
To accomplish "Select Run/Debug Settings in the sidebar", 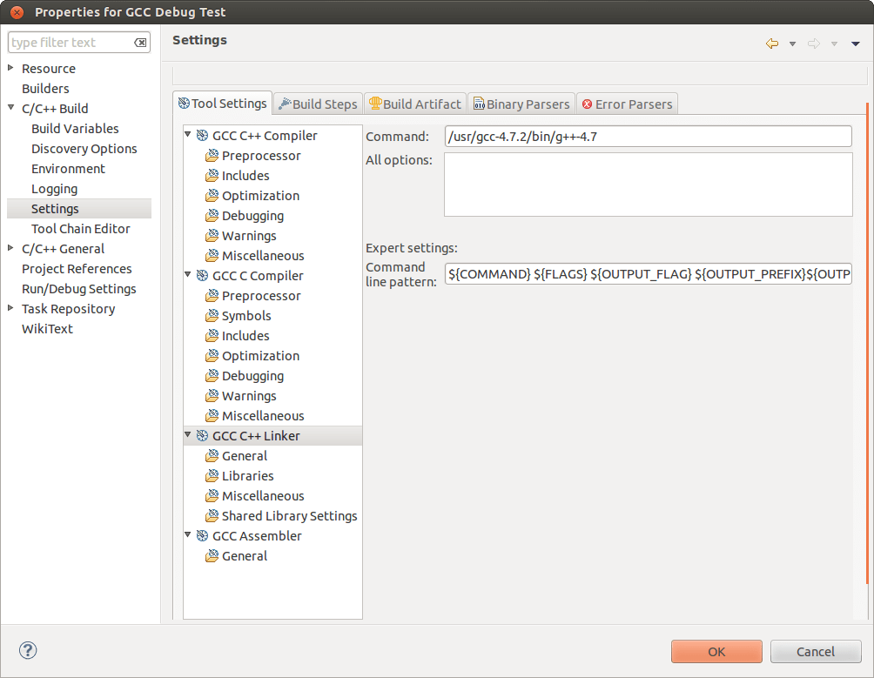I will (79, 289).
